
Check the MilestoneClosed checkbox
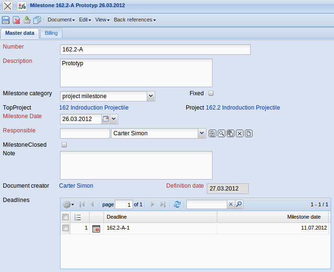click(64, 145)
